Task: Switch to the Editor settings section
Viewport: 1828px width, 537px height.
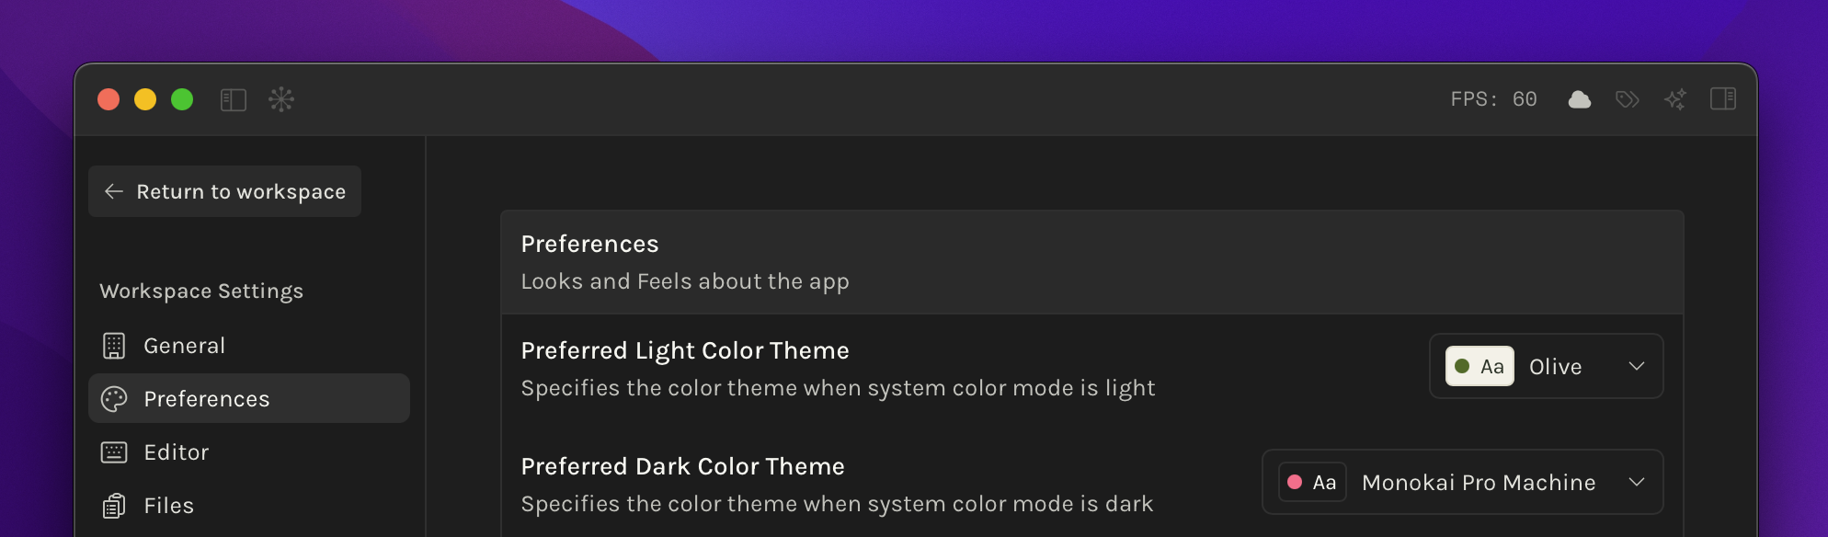Action: point(177,451)
